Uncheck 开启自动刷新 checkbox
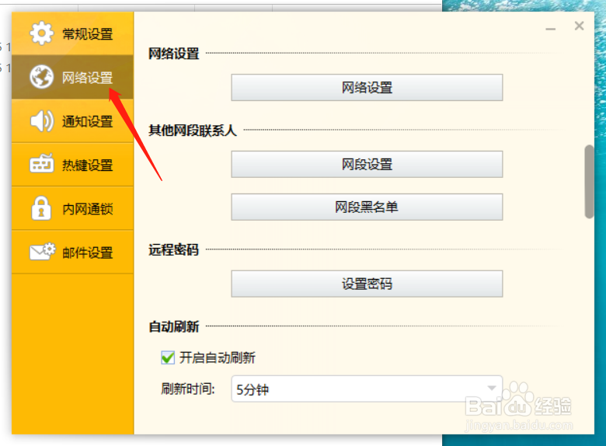The image size is (606, 446). pyautogui.click(x=168, y=357)
